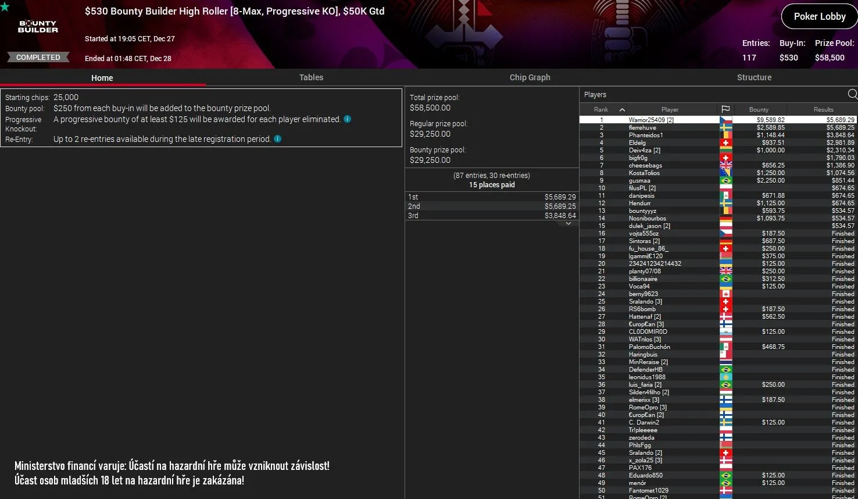Click the flag column icon in Players header
Screen dimensions: 858x499
[725, 109]
